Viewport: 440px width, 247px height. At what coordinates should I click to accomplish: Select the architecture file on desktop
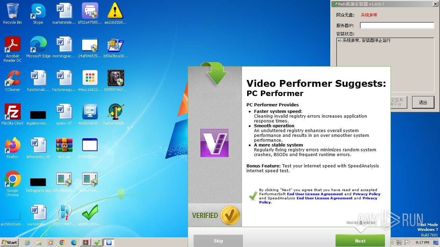click(12, 219)
